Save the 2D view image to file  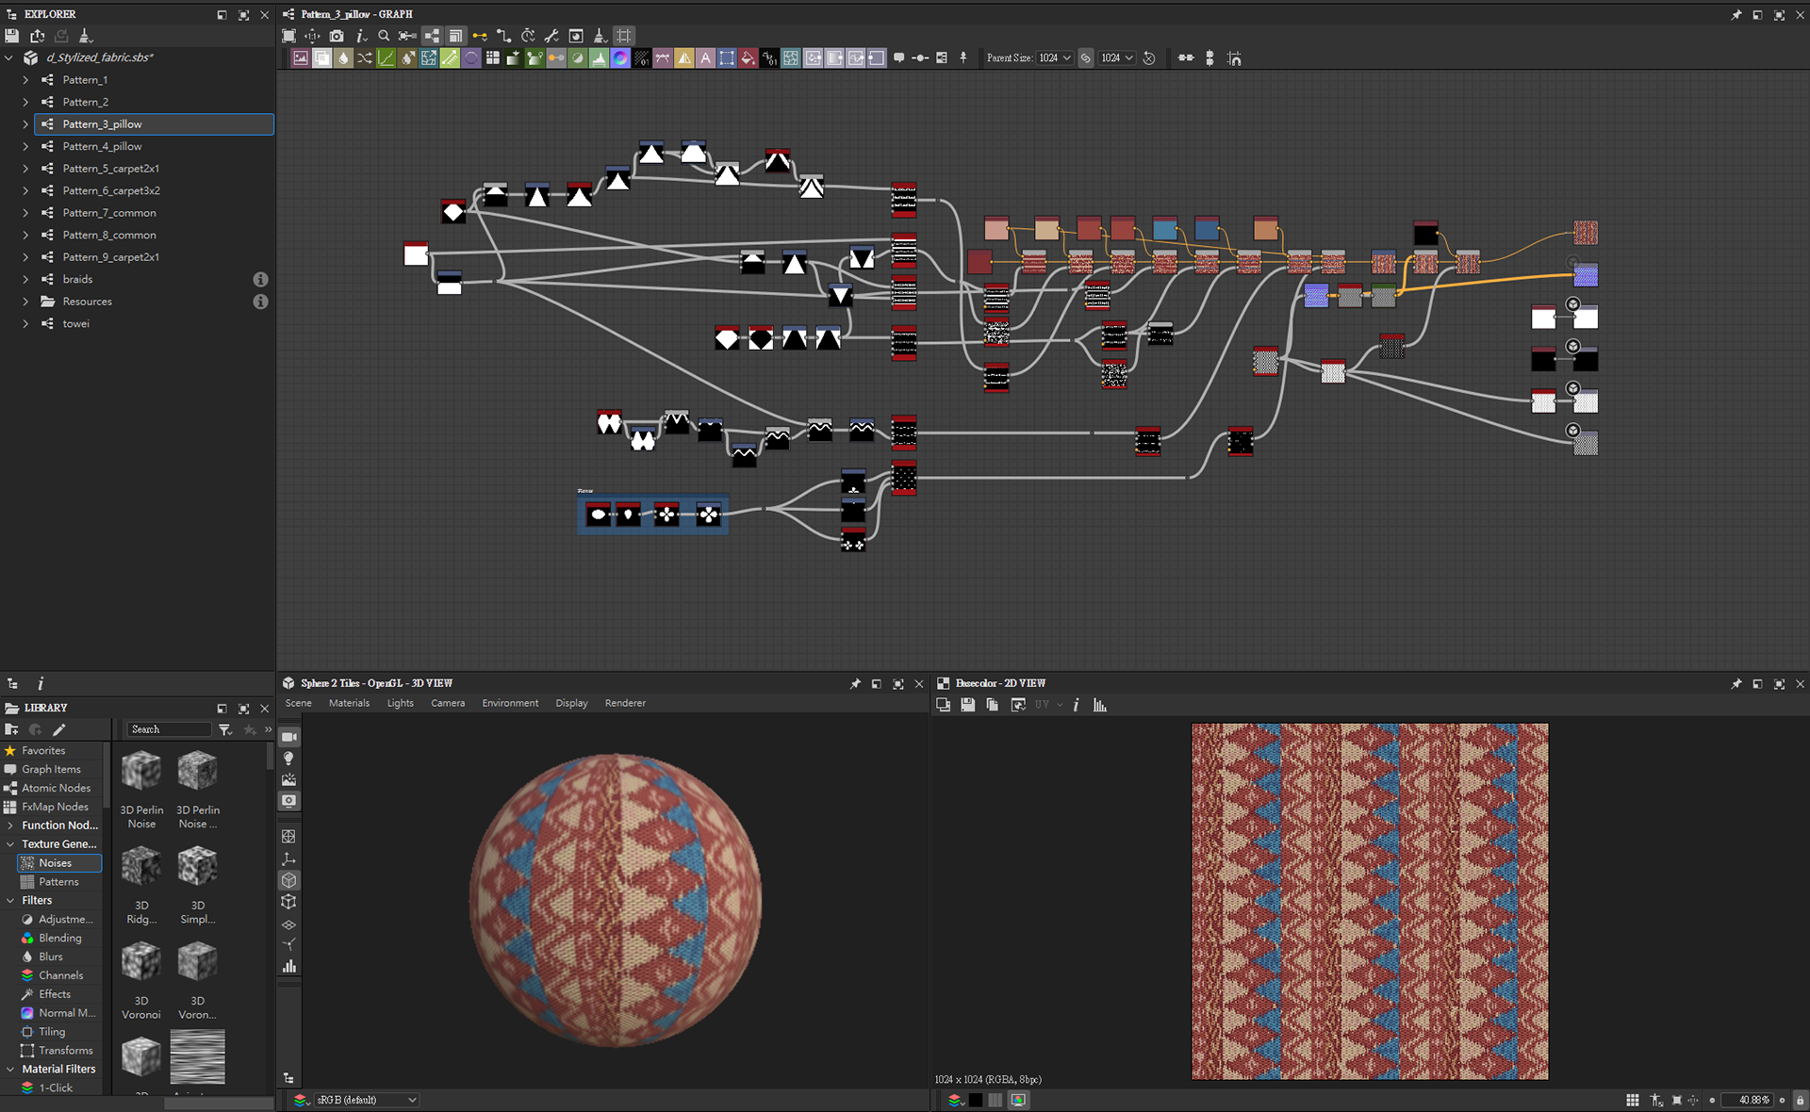(x=967, y=705)
